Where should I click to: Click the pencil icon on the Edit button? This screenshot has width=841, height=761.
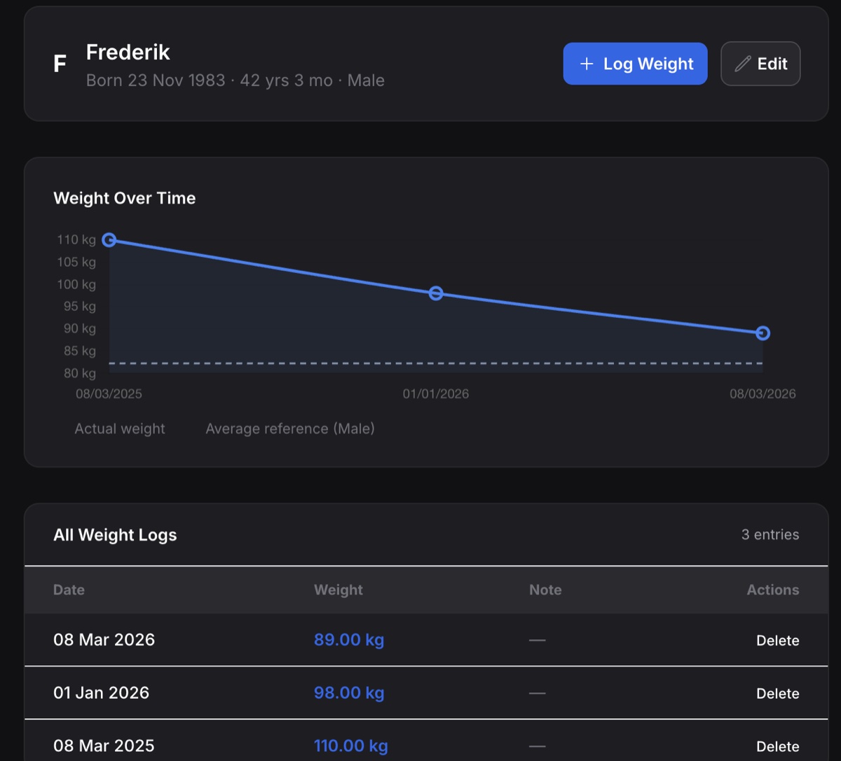(742, 63)
